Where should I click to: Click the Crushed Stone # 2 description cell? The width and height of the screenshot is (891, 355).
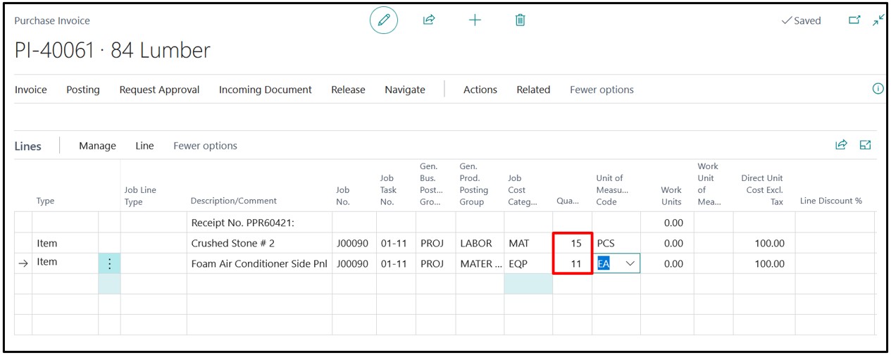coord(258,243)
